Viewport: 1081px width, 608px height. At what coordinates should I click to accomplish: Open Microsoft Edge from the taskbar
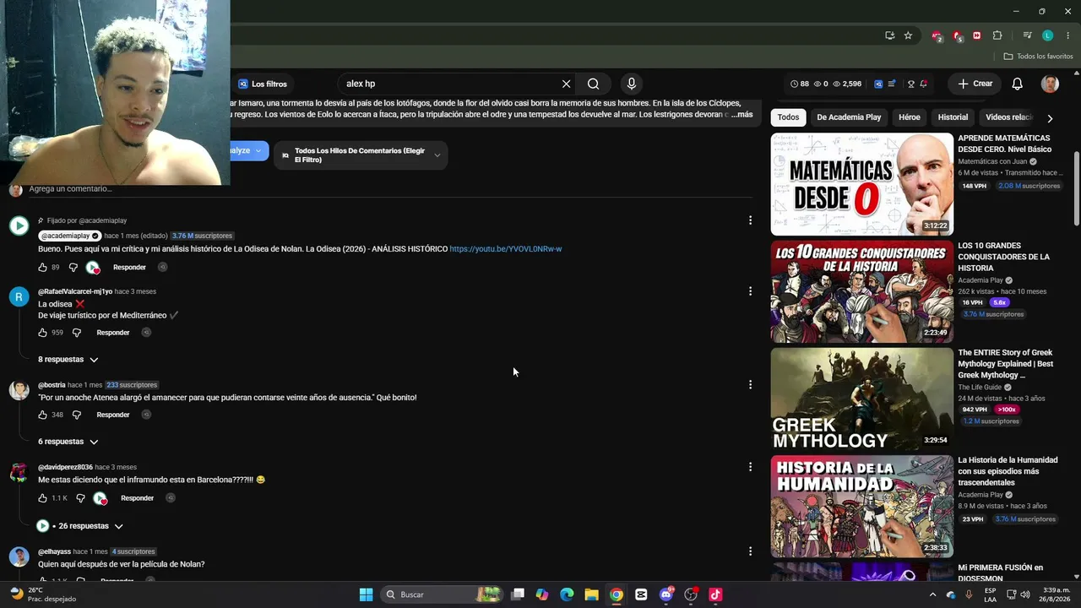click(567, 594)
